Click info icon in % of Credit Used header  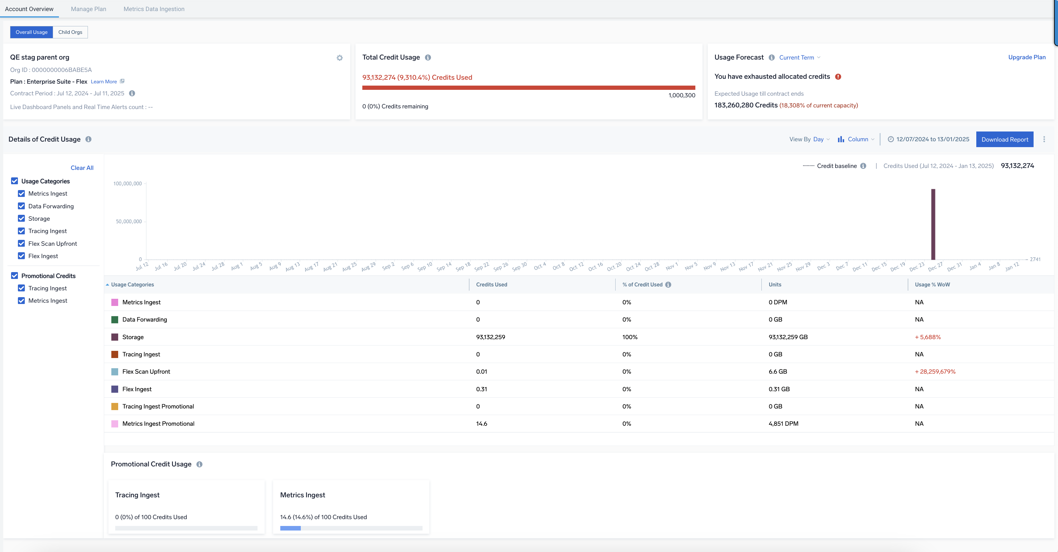pyautogui.click(x=668, y=284)
